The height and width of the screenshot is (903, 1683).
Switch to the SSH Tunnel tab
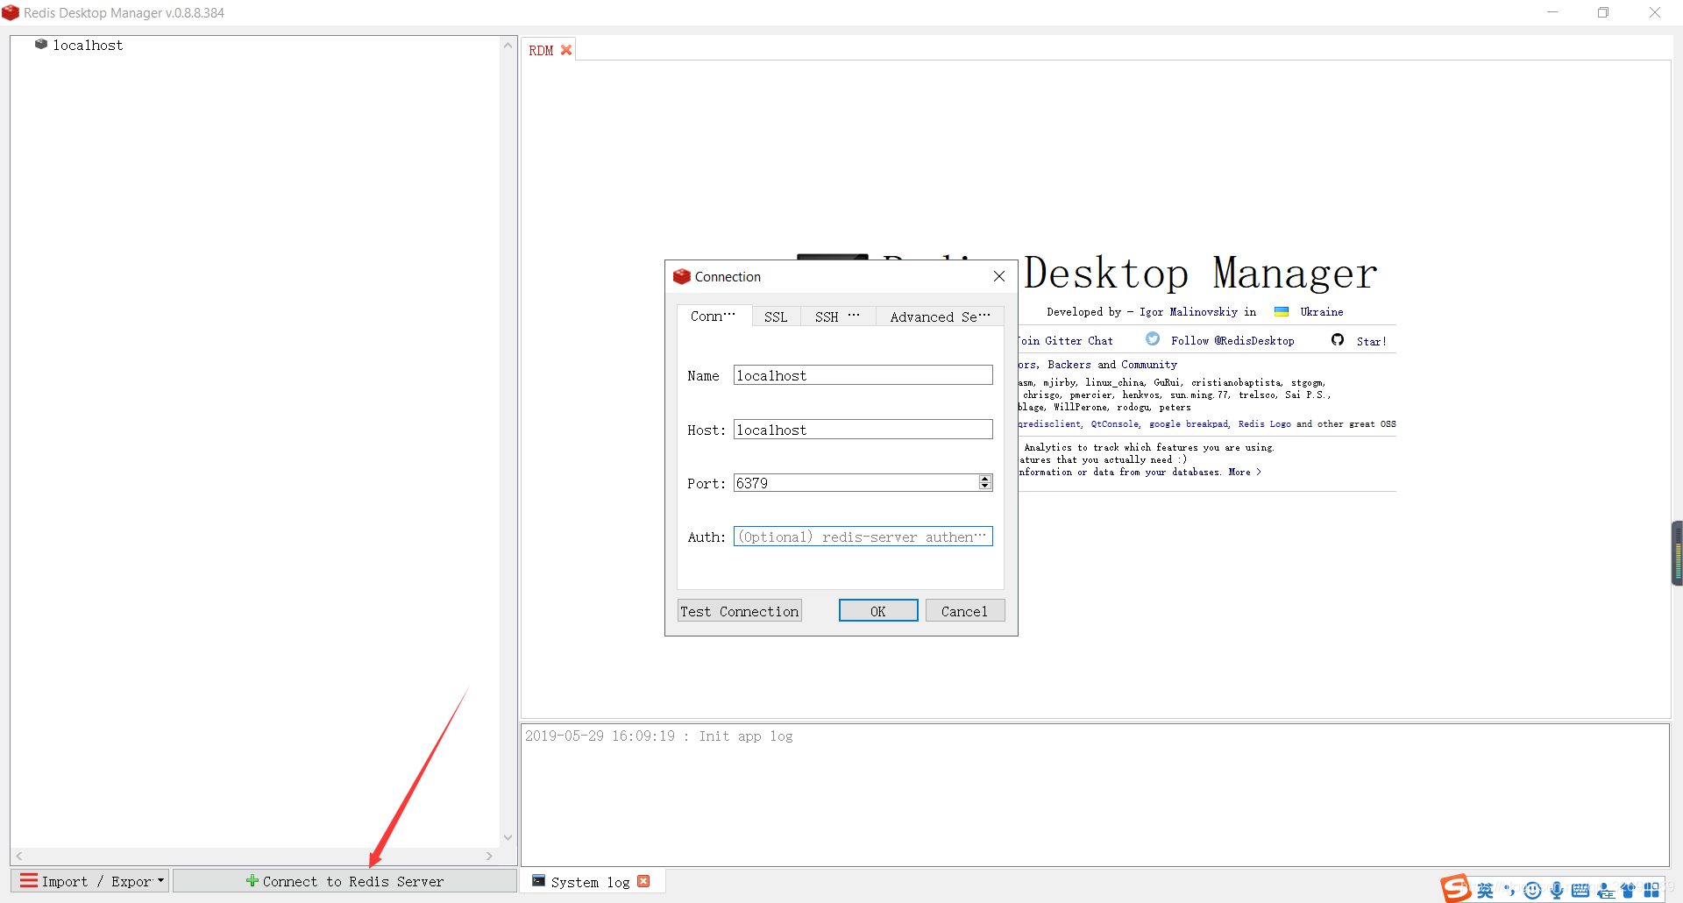838,316
